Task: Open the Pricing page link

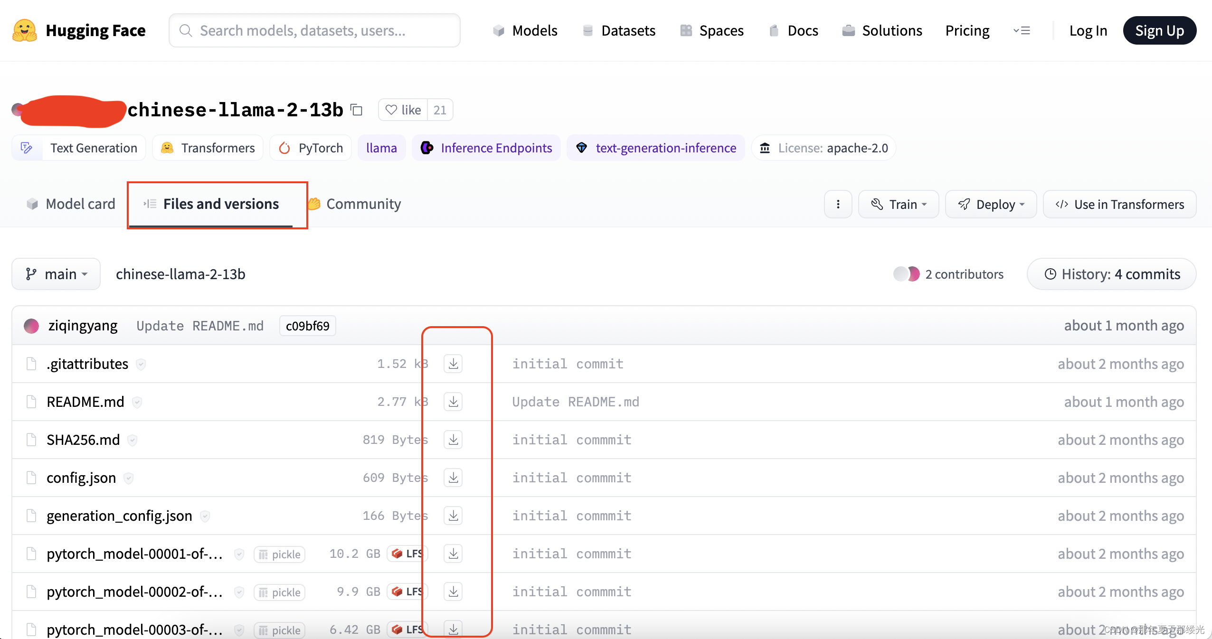Action: click(x=967, y=30)
